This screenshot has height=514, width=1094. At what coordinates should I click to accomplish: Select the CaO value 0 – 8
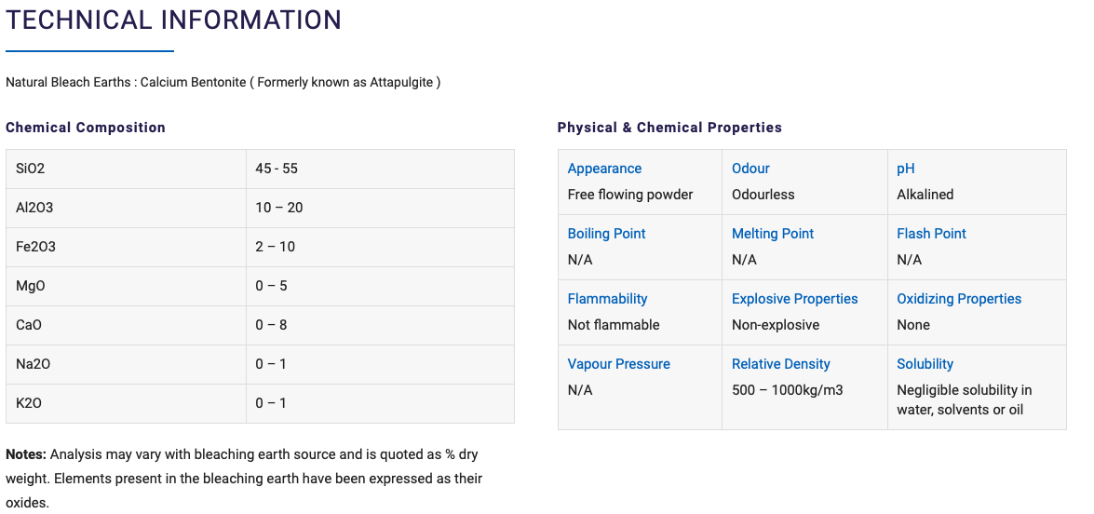pyautogui.click(x=271, y=325)
